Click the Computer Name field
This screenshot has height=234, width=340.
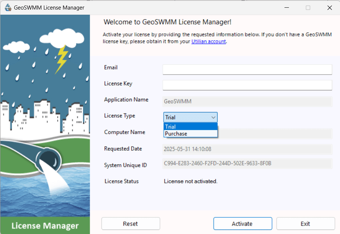tap(276, 133)
